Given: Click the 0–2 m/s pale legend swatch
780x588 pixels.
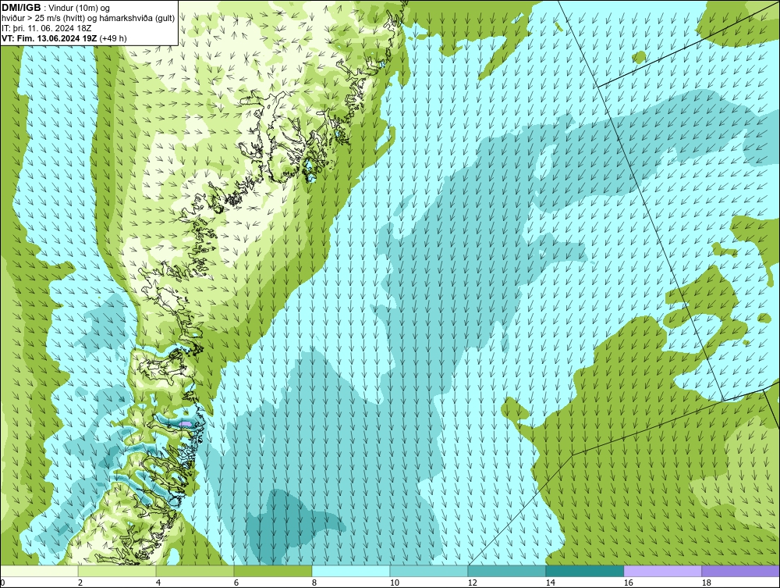Looking at the screenshot, I should tap(39, 571).
